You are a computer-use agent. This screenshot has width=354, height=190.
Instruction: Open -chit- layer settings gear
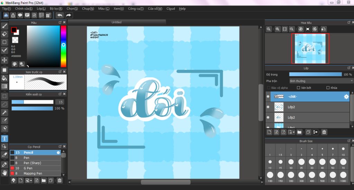346,97
